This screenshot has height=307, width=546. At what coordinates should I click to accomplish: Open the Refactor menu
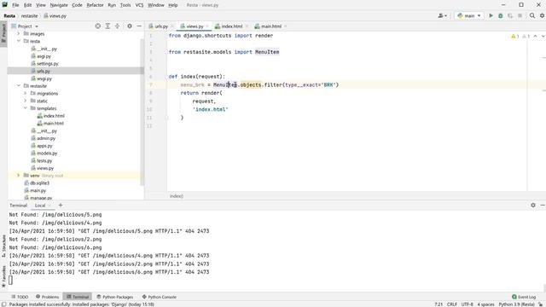pos(95,5)
